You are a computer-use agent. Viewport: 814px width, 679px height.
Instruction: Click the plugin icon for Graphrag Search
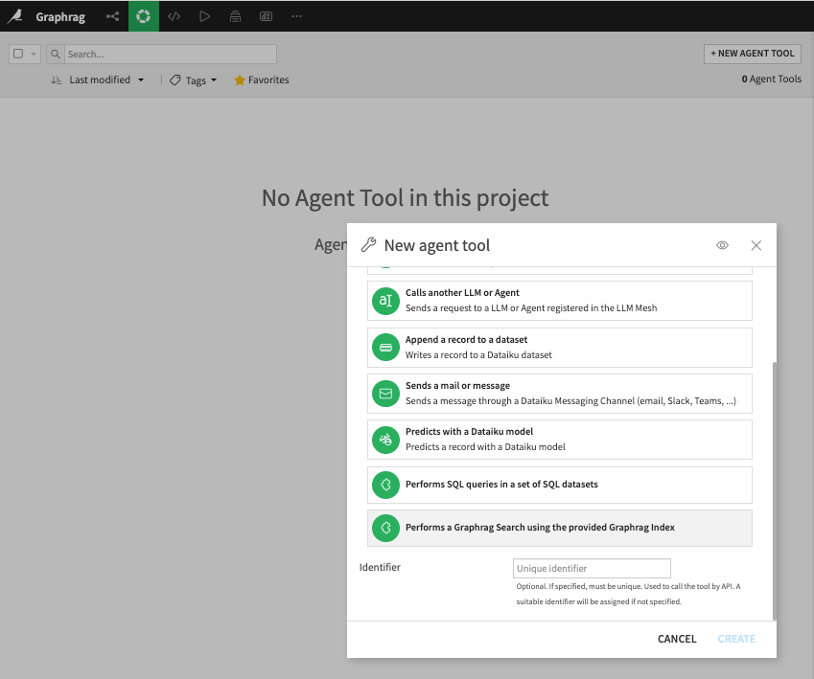(385, 528)
